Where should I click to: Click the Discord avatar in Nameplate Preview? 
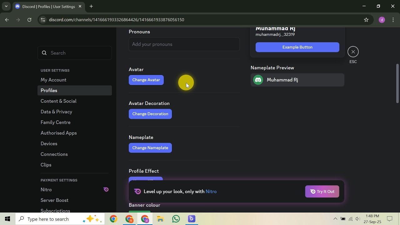coord(258,80)
